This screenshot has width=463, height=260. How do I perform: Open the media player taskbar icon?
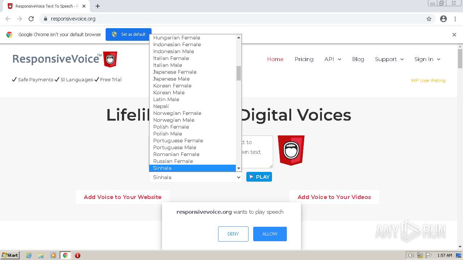pos(53,255)
